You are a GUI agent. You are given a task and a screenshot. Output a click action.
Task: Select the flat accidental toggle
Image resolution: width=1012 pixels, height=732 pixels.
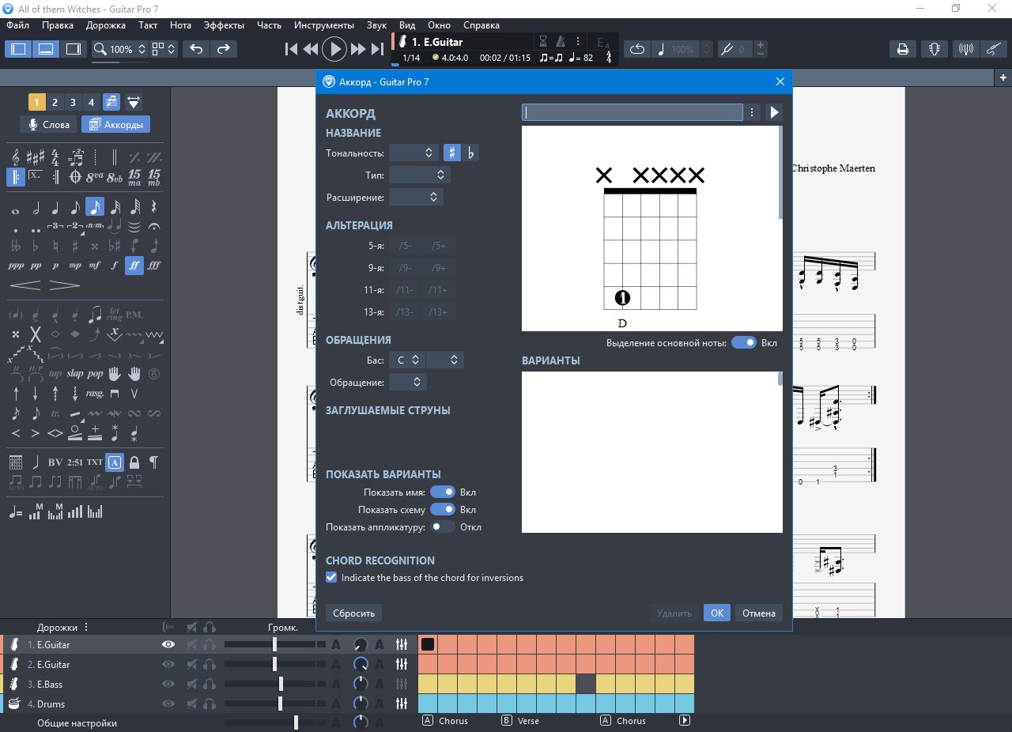(x=471, y=153)
